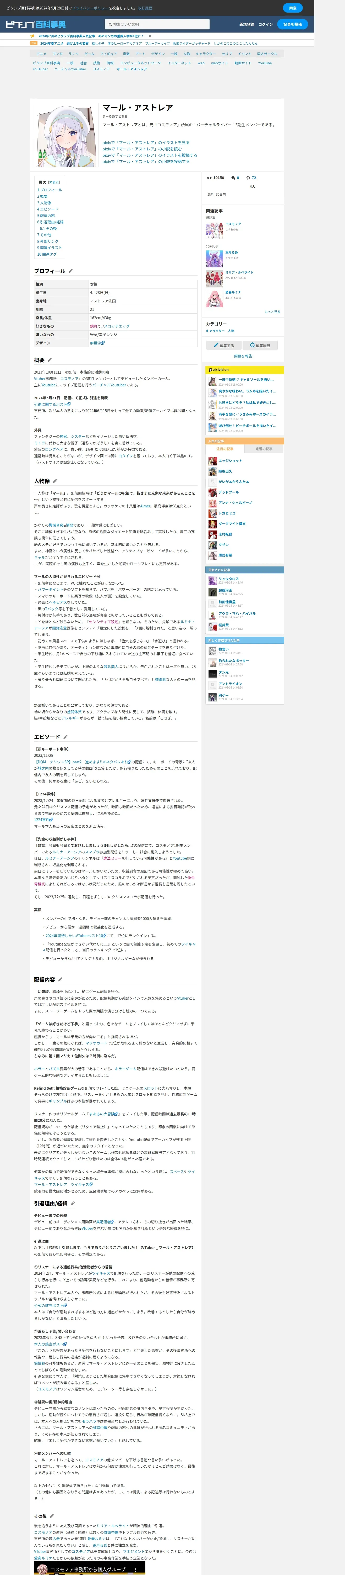Viewport: 345px width, 1575px height.
Task: Click the アントライオン new article link
Action: click(231, 684)
